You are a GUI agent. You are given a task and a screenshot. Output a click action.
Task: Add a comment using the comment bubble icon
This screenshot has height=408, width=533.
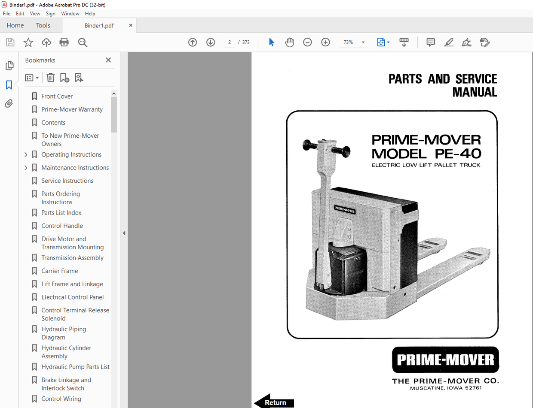(x=430, y=42)
